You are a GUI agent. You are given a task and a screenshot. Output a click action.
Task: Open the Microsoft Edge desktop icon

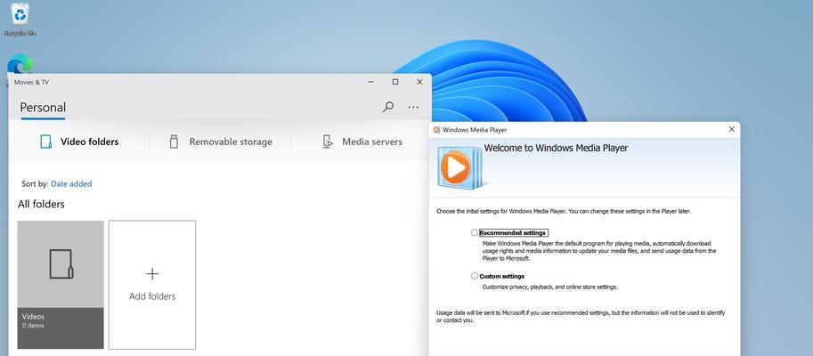pos(20,64)
